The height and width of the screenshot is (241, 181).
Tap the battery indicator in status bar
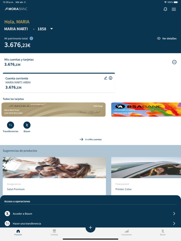click(176, 2)
